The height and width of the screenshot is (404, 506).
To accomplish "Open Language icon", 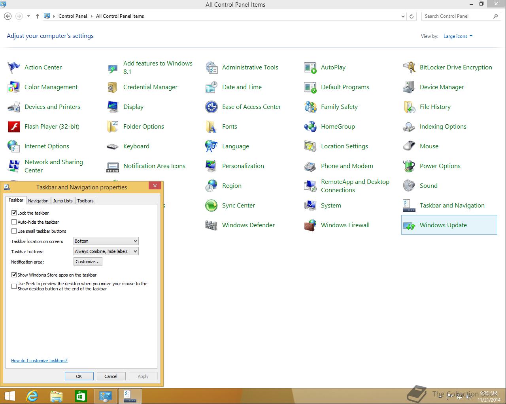I will click(211, 146).
